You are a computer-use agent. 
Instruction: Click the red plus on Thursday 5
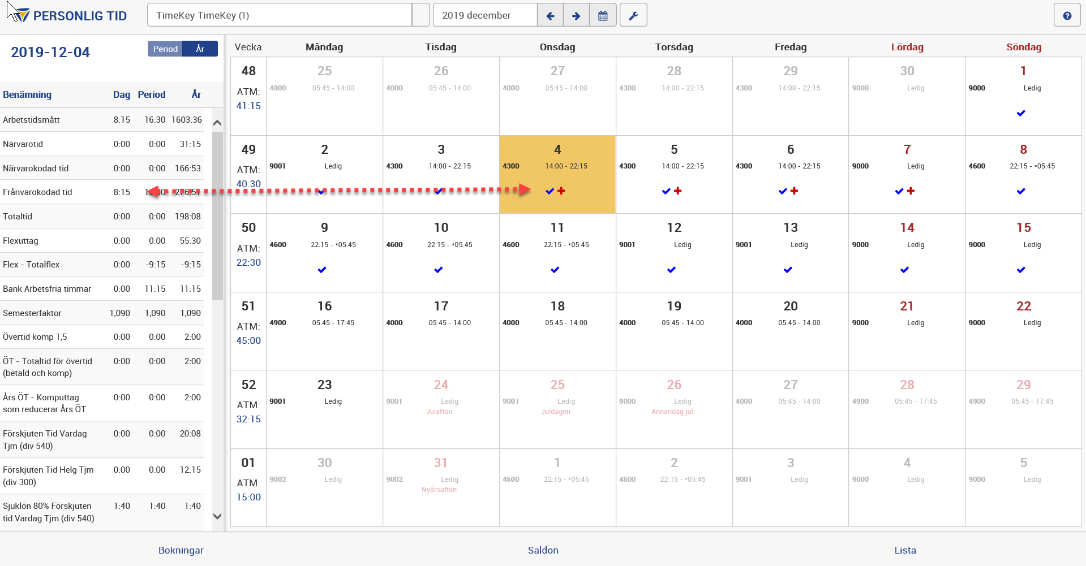pyautogui.click(x=678, y=191)
